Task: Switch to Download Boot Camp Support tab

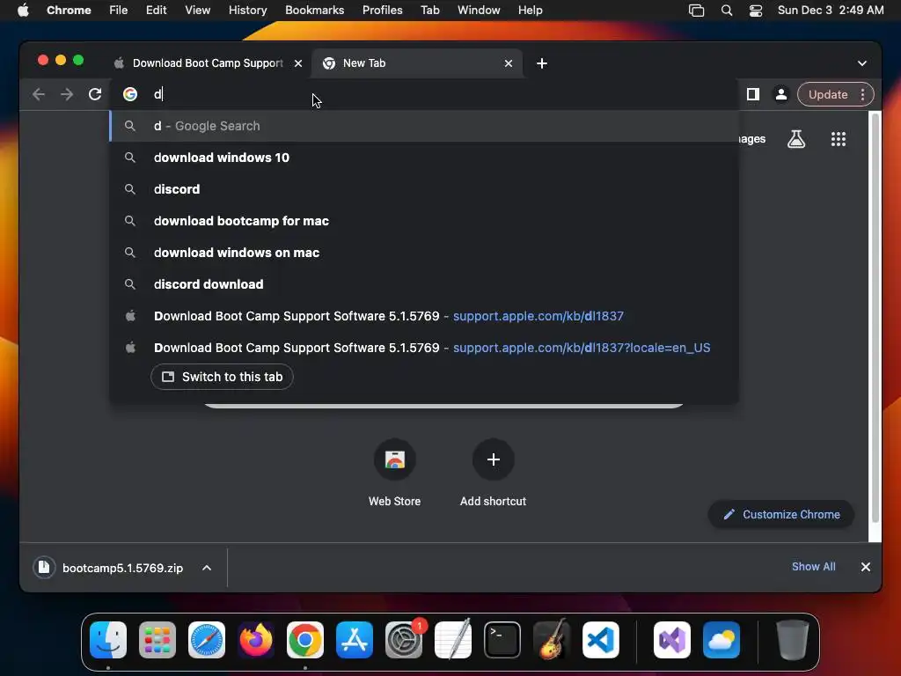Action: point(208,63)
